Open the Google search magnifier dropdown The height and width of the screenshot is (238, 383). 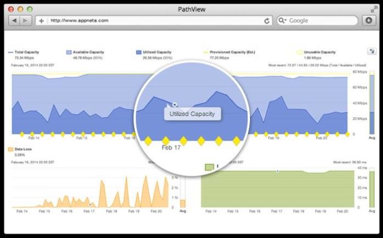(x=282, y=20)
